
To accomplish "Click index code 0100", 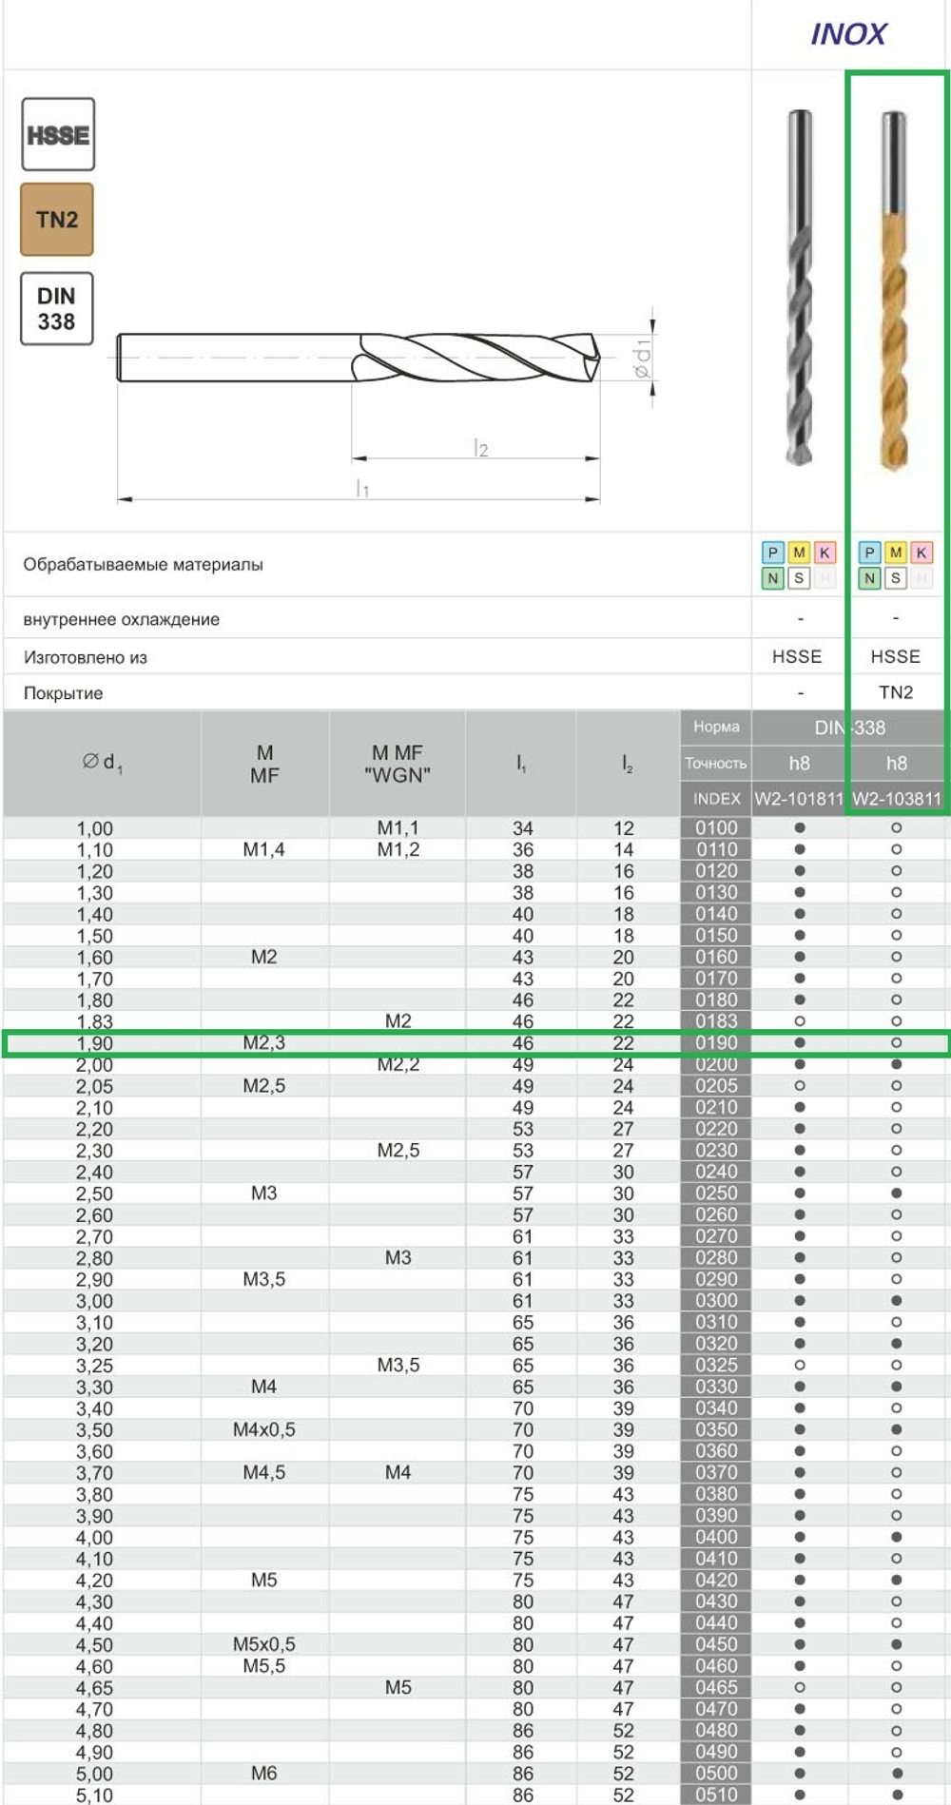I will (x=716, y=828).
